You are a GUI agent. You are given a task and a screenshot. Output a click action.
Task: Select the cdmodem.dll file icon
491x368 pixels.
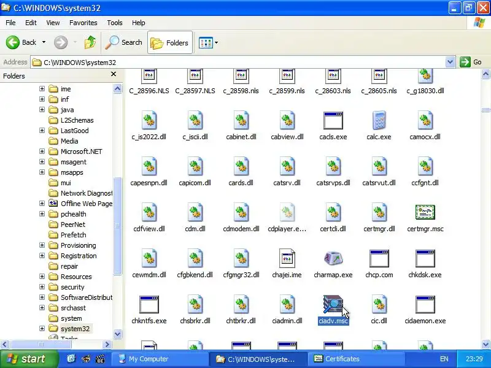241,212
